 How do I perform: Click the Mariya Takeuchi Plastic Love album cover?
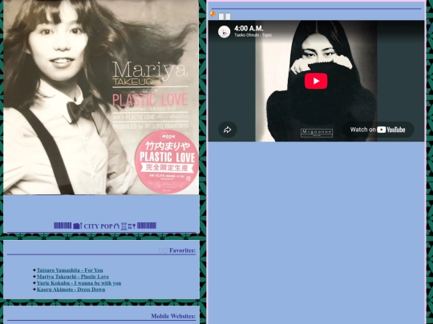point(101,97)
